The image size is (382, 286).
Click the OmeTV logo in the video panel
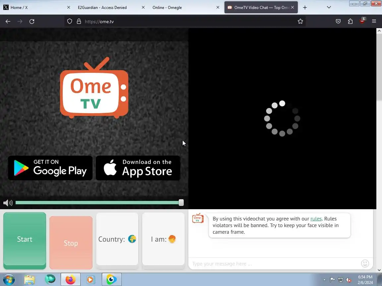(94, 88)
